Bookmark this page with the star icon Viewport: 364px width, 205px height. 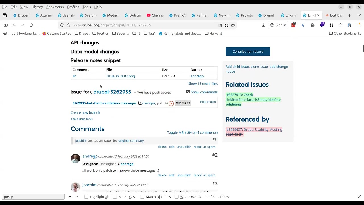pos(233,25)
